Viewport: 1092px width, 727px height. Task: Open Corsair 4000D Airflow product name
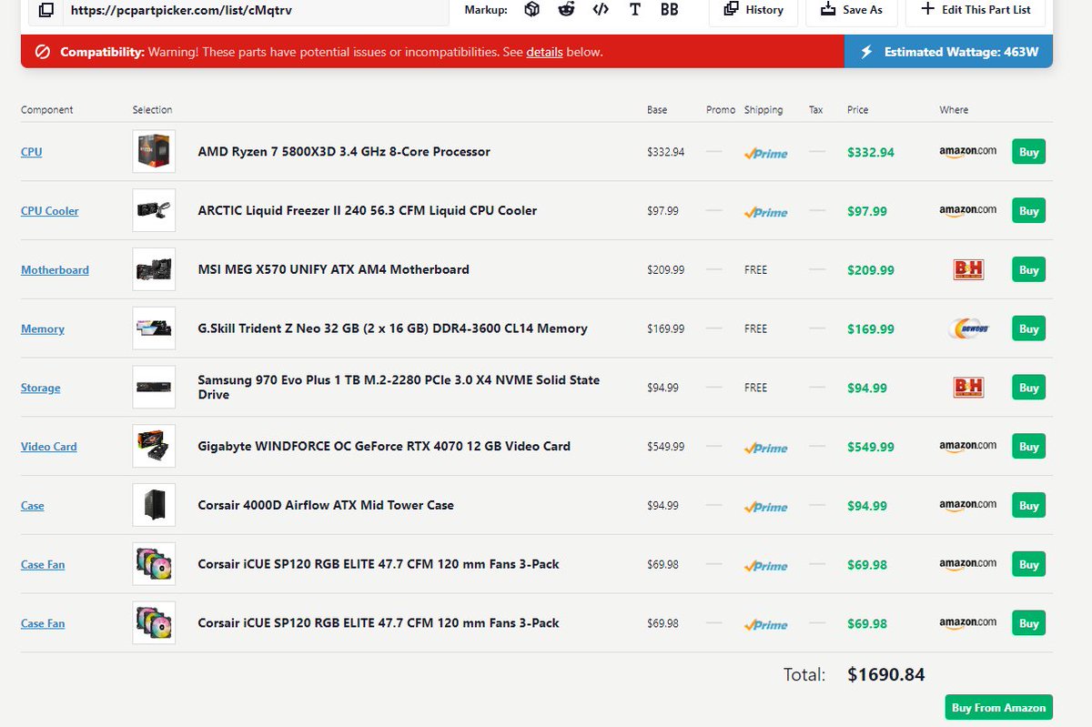(x=326, y=505)
